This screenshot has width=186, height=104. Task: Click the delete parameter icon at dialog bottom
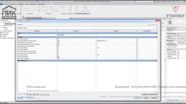coord(24,94)
